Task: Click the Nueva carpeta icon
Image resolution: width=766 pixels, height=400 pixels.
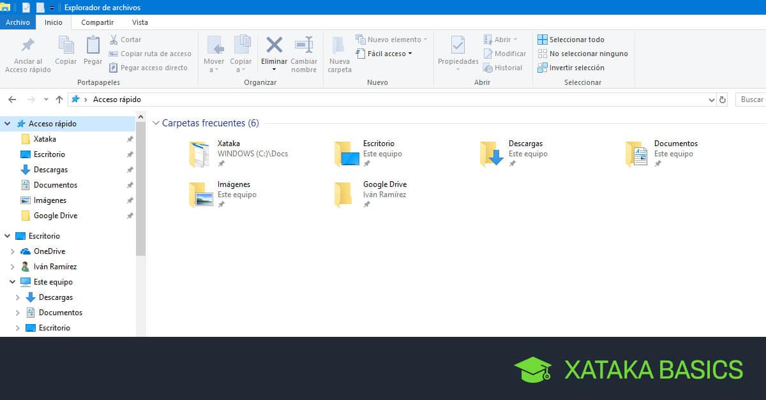Action: coord(340,45)
